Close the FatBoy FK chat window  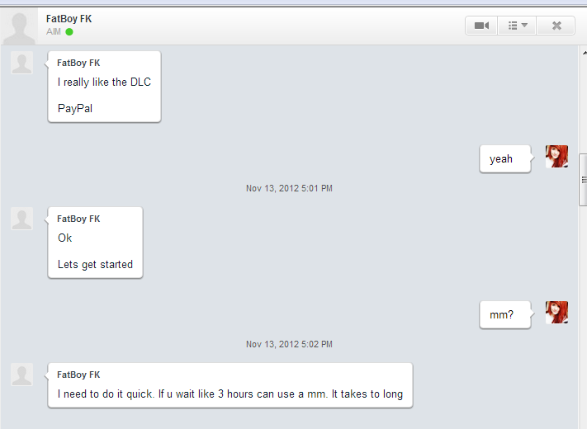tap(556, 26)
